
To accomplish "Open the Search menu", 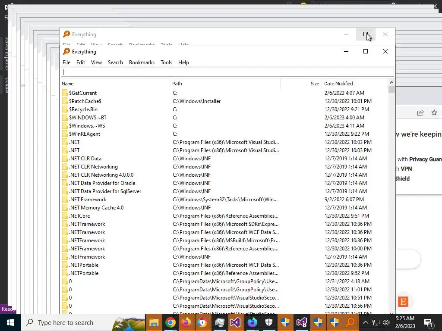I will (x=115, y=62).
